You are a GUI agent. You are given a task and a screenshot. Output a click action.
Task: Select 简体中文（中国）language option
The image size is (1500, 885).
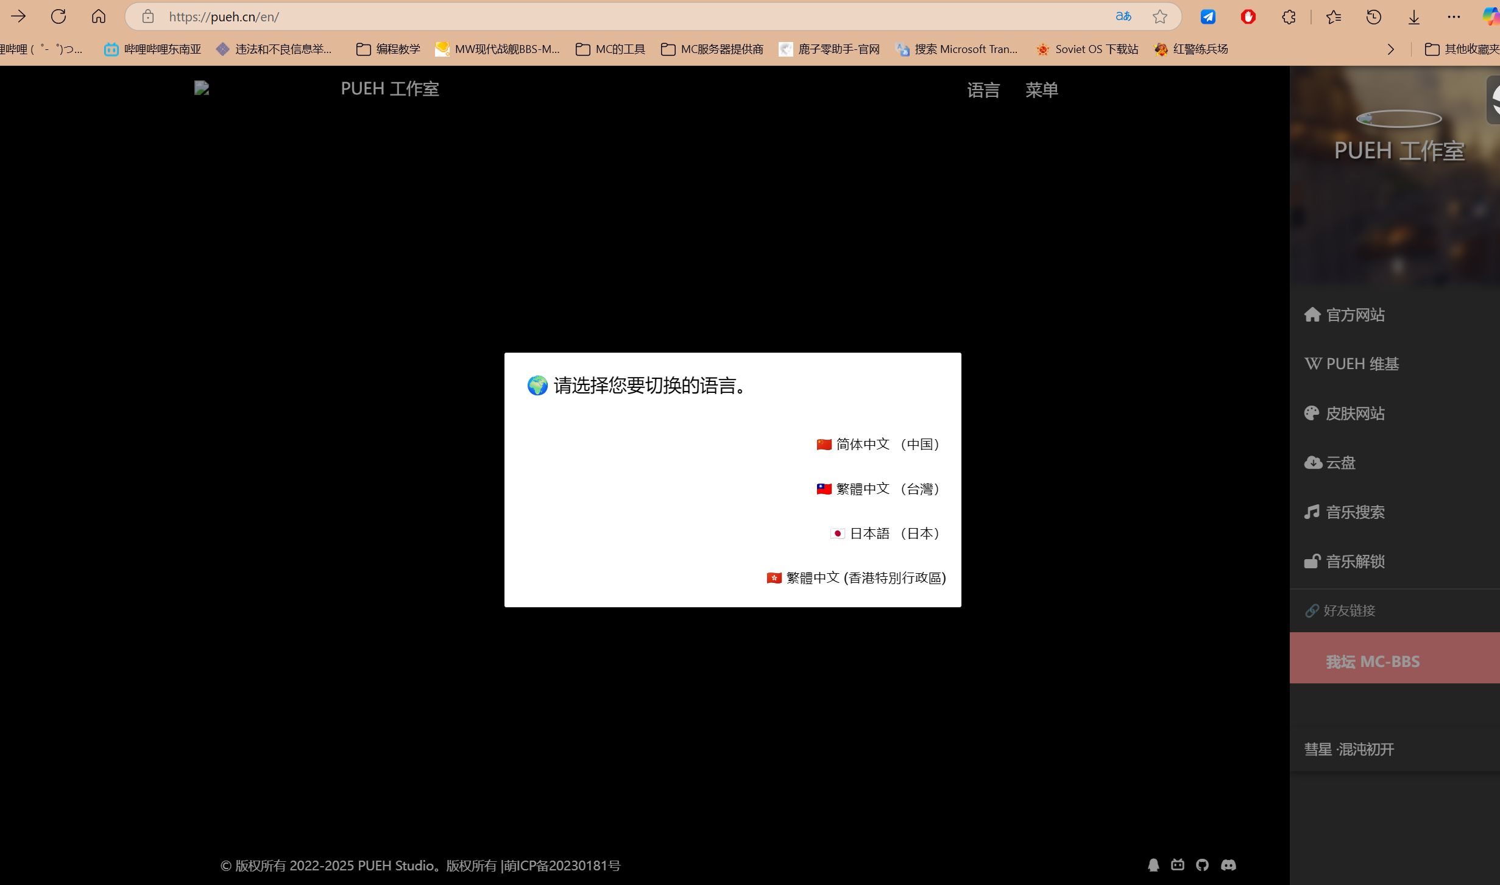(879, 444)
